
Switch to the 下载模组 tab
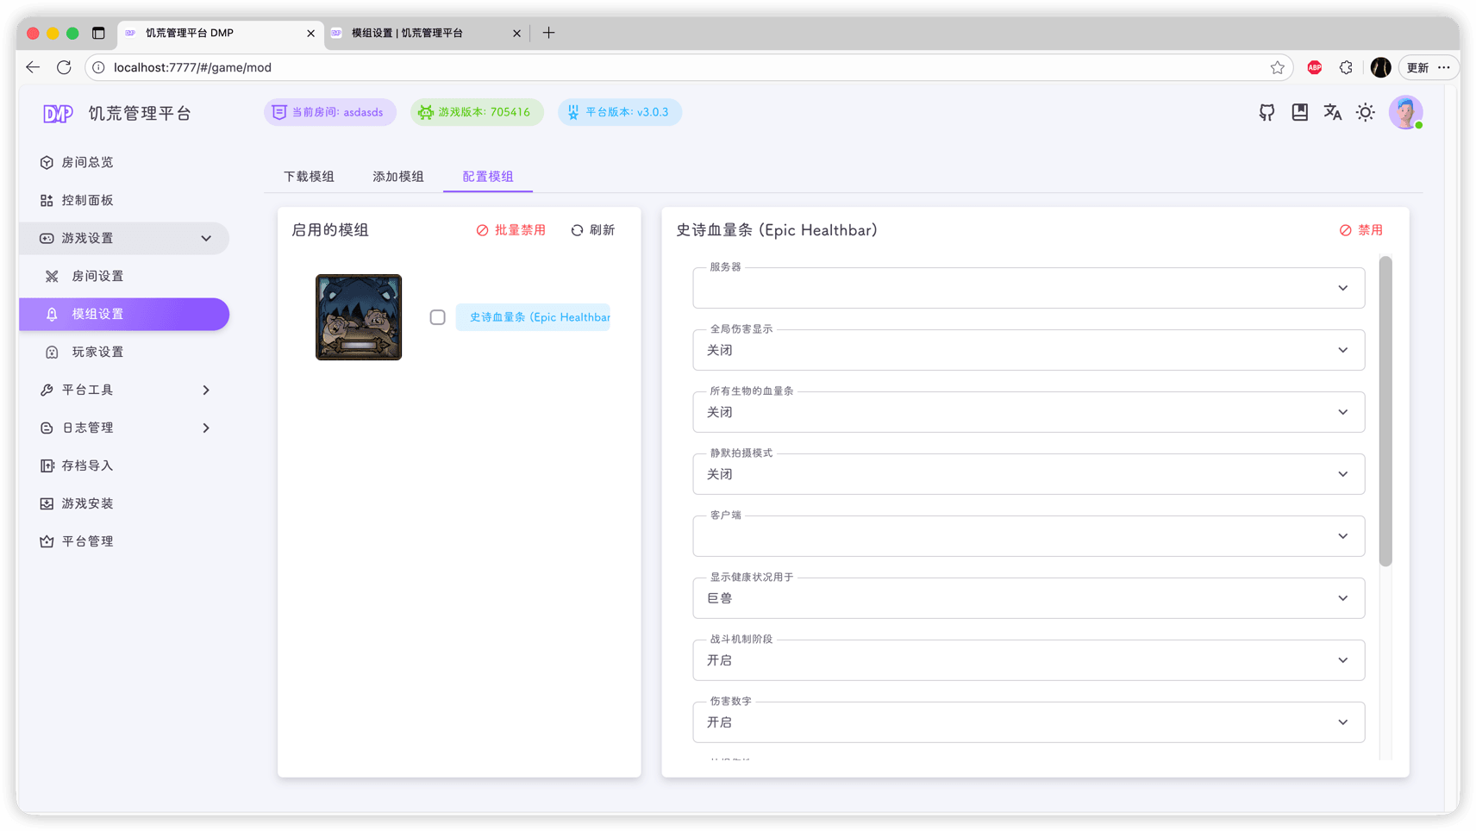[309, 176]
